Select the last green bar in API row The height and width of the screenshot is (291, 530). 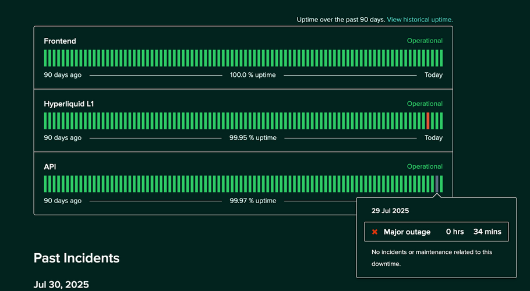[441, 184]
